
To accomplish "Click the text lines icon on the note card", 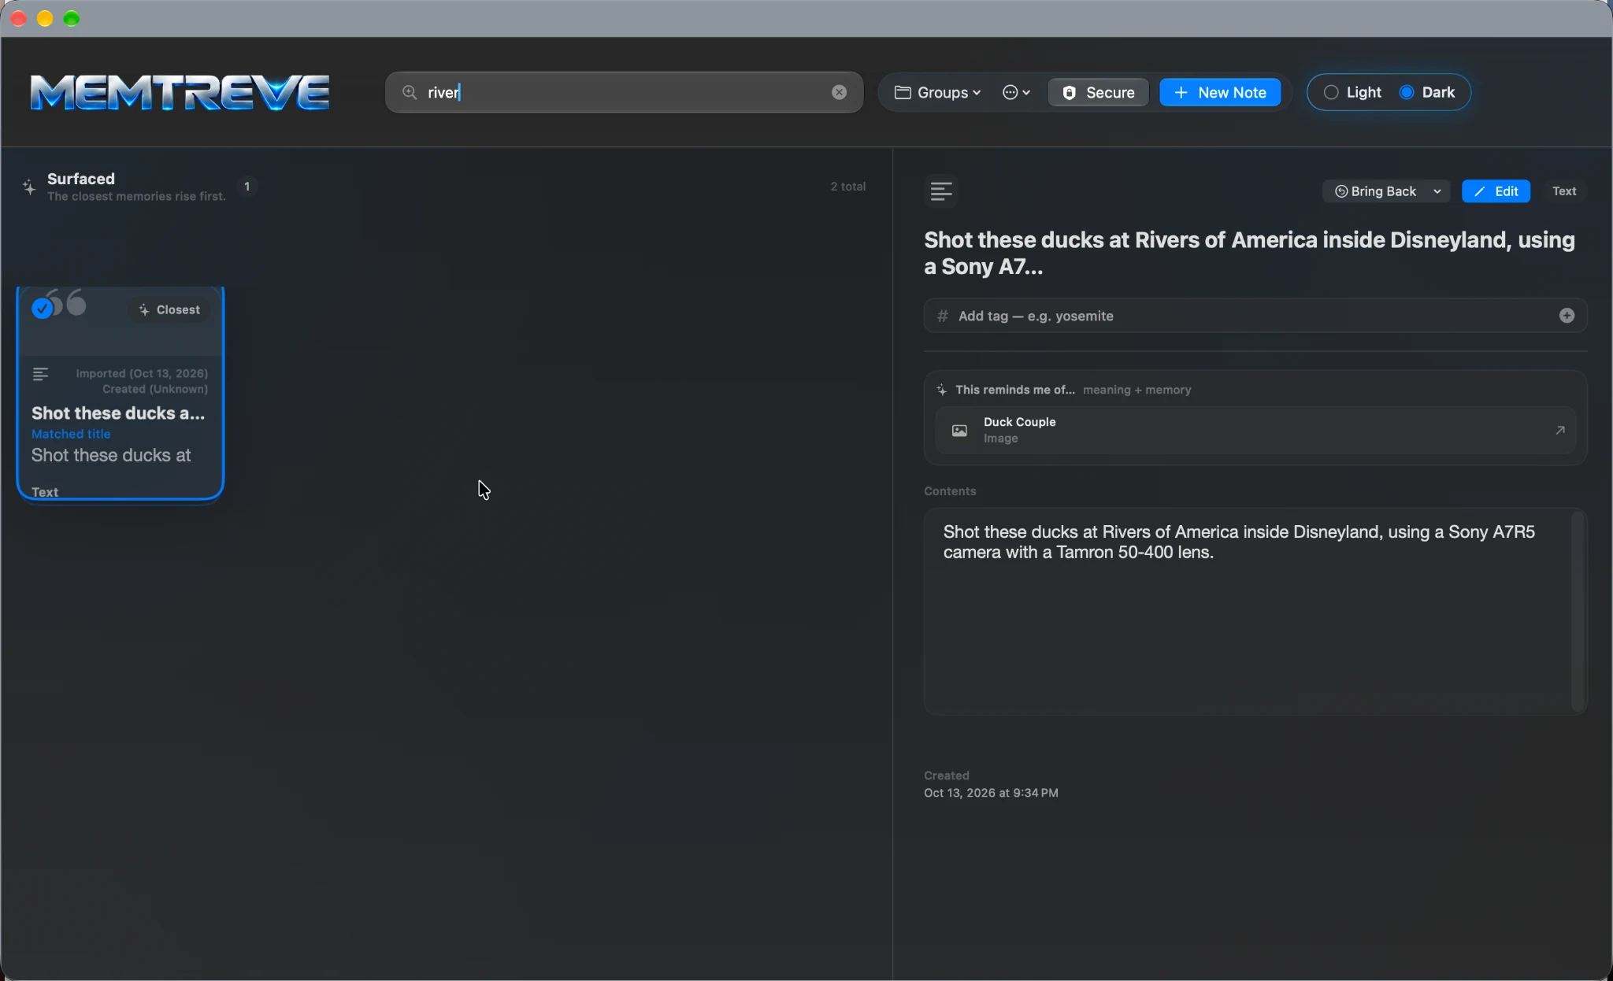I will point(41,374).
